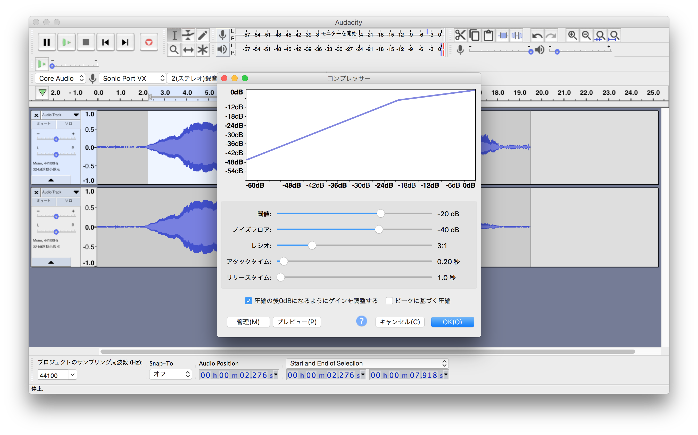Click the second track pan slider

56,231
